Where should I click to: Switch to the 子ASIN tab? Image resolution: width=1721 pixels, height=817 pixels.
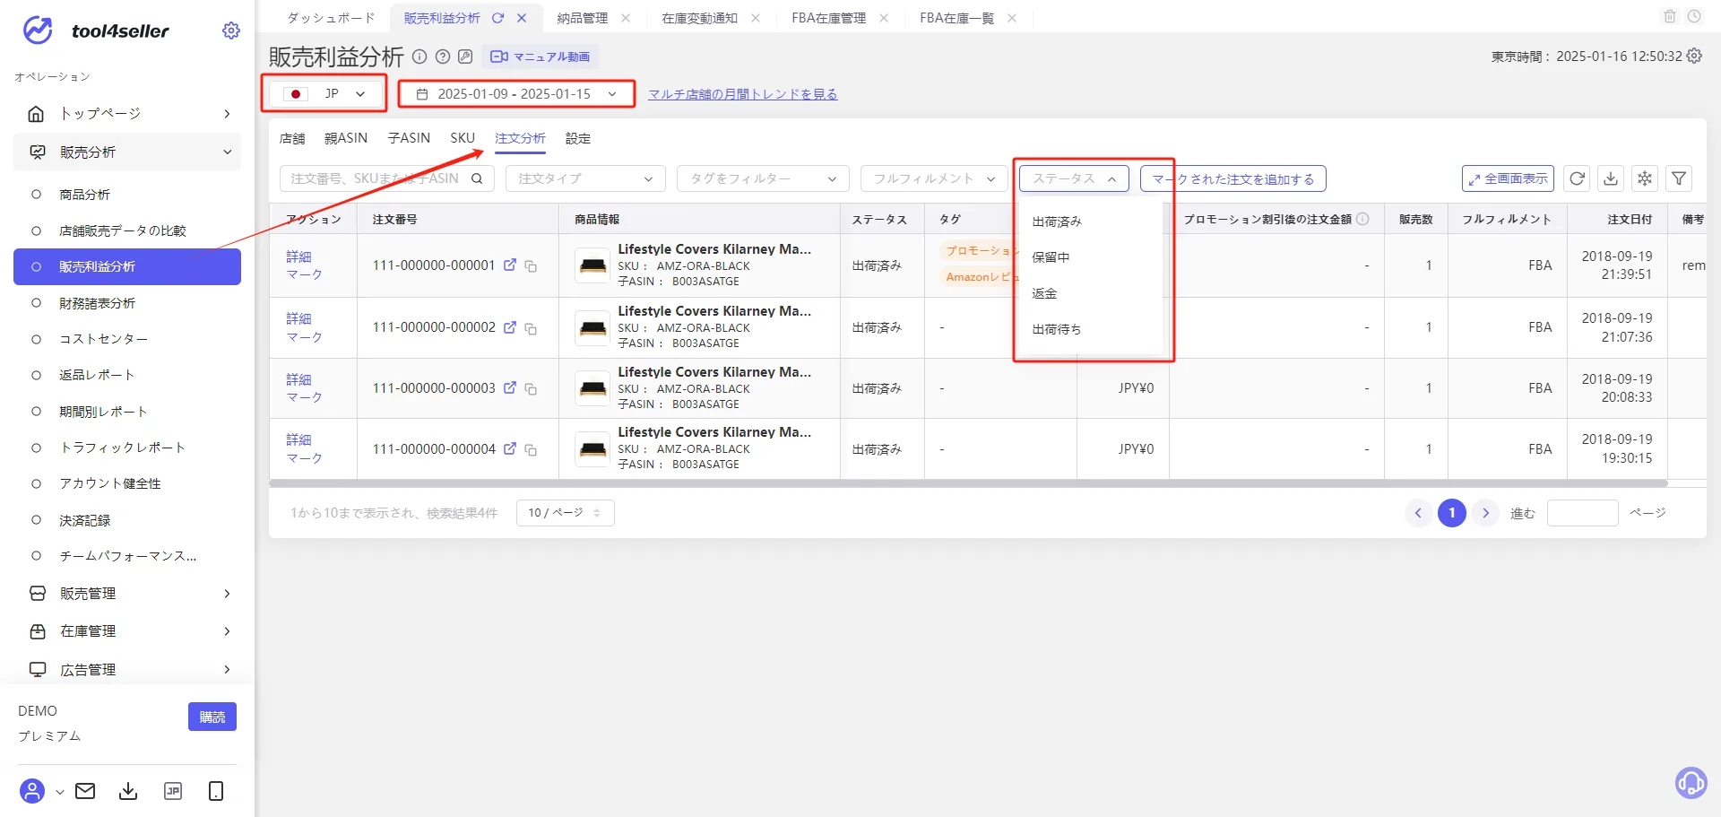point(409,138)
